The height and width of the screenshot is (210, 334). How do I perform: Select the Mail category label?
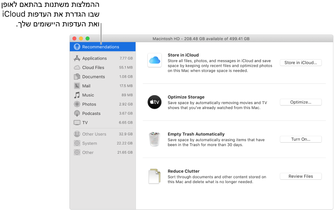click(86, 86)
